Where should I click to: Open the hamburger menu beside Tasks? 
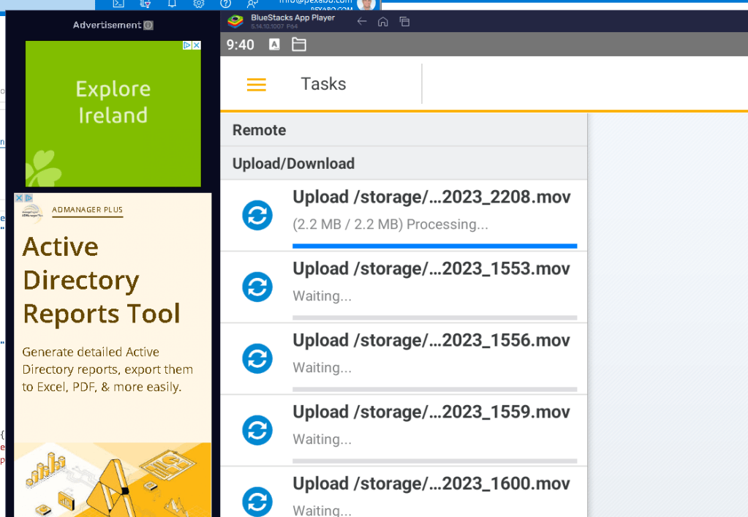[x=256, y=84]
